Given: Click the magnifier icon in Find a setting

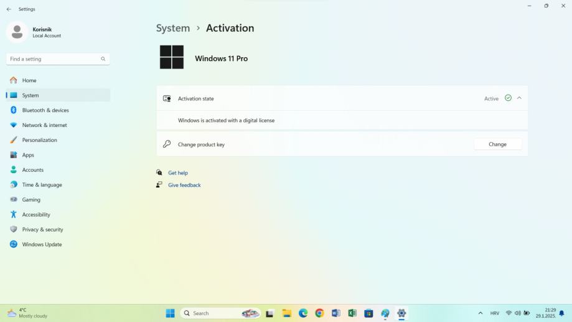Looking at the screenshot, I should coord(103,59).
